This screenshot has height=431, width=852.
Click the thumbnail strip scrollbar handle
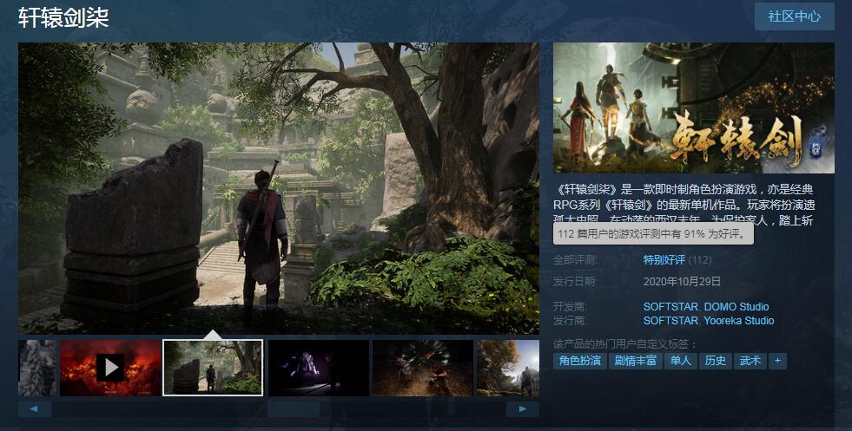293,408
